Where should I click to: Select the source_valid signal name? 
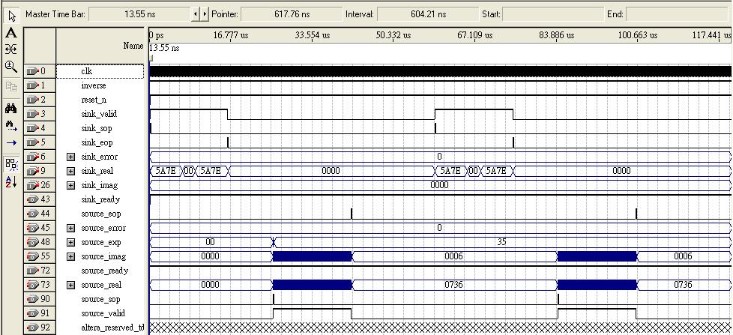tap(103, 313)
